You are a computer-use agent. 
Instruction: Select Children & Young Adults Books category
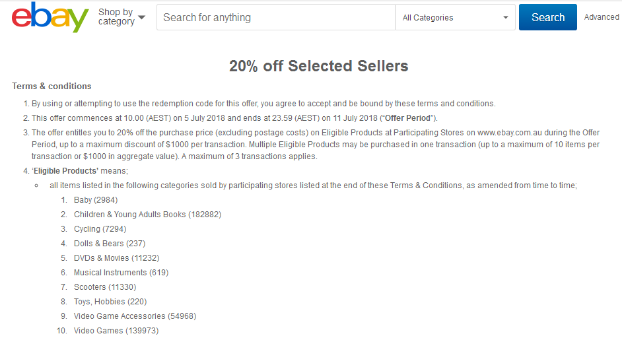tap(147, 215)
